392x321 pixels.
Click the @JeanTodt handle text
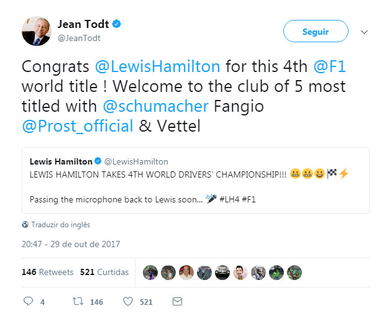(79, 38)
